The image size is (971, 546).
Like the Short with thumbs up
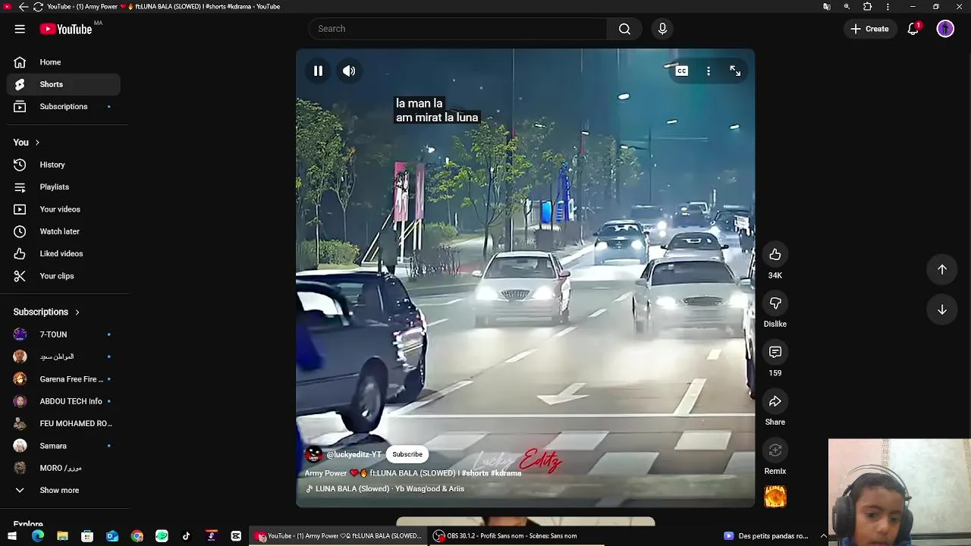775,255
